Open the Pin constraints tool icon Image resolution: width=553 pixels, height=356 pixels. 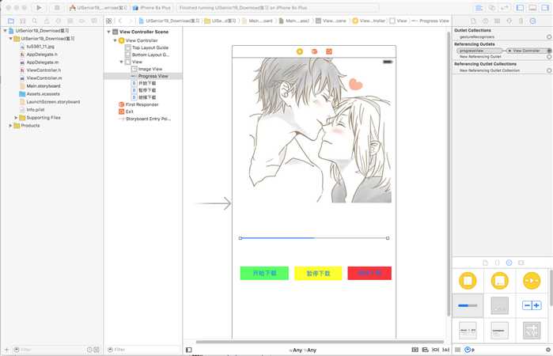436,350
